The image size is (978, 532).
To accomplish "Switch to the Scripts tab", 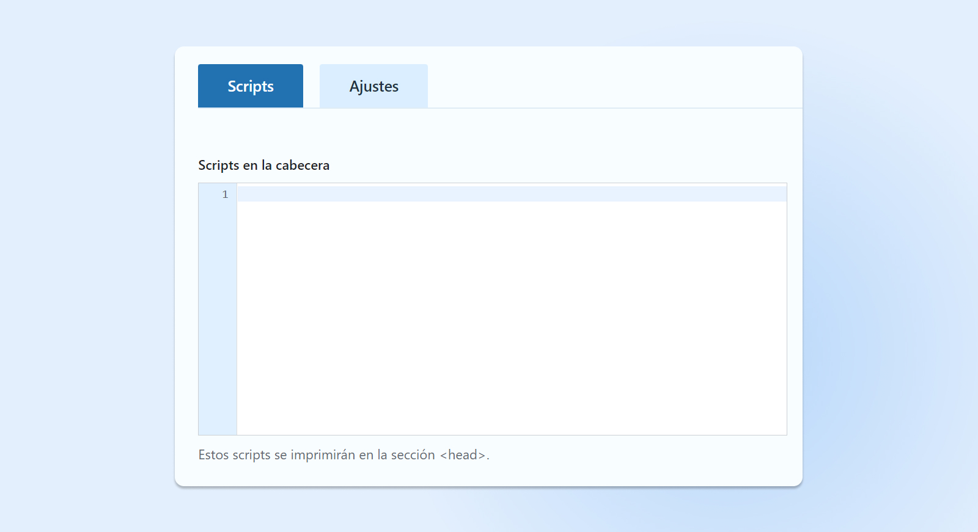I will pos(250,86).
